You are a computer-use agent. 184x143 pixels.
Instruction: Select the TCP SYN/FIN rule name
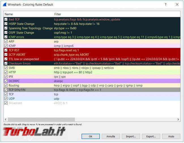point(17,90)
